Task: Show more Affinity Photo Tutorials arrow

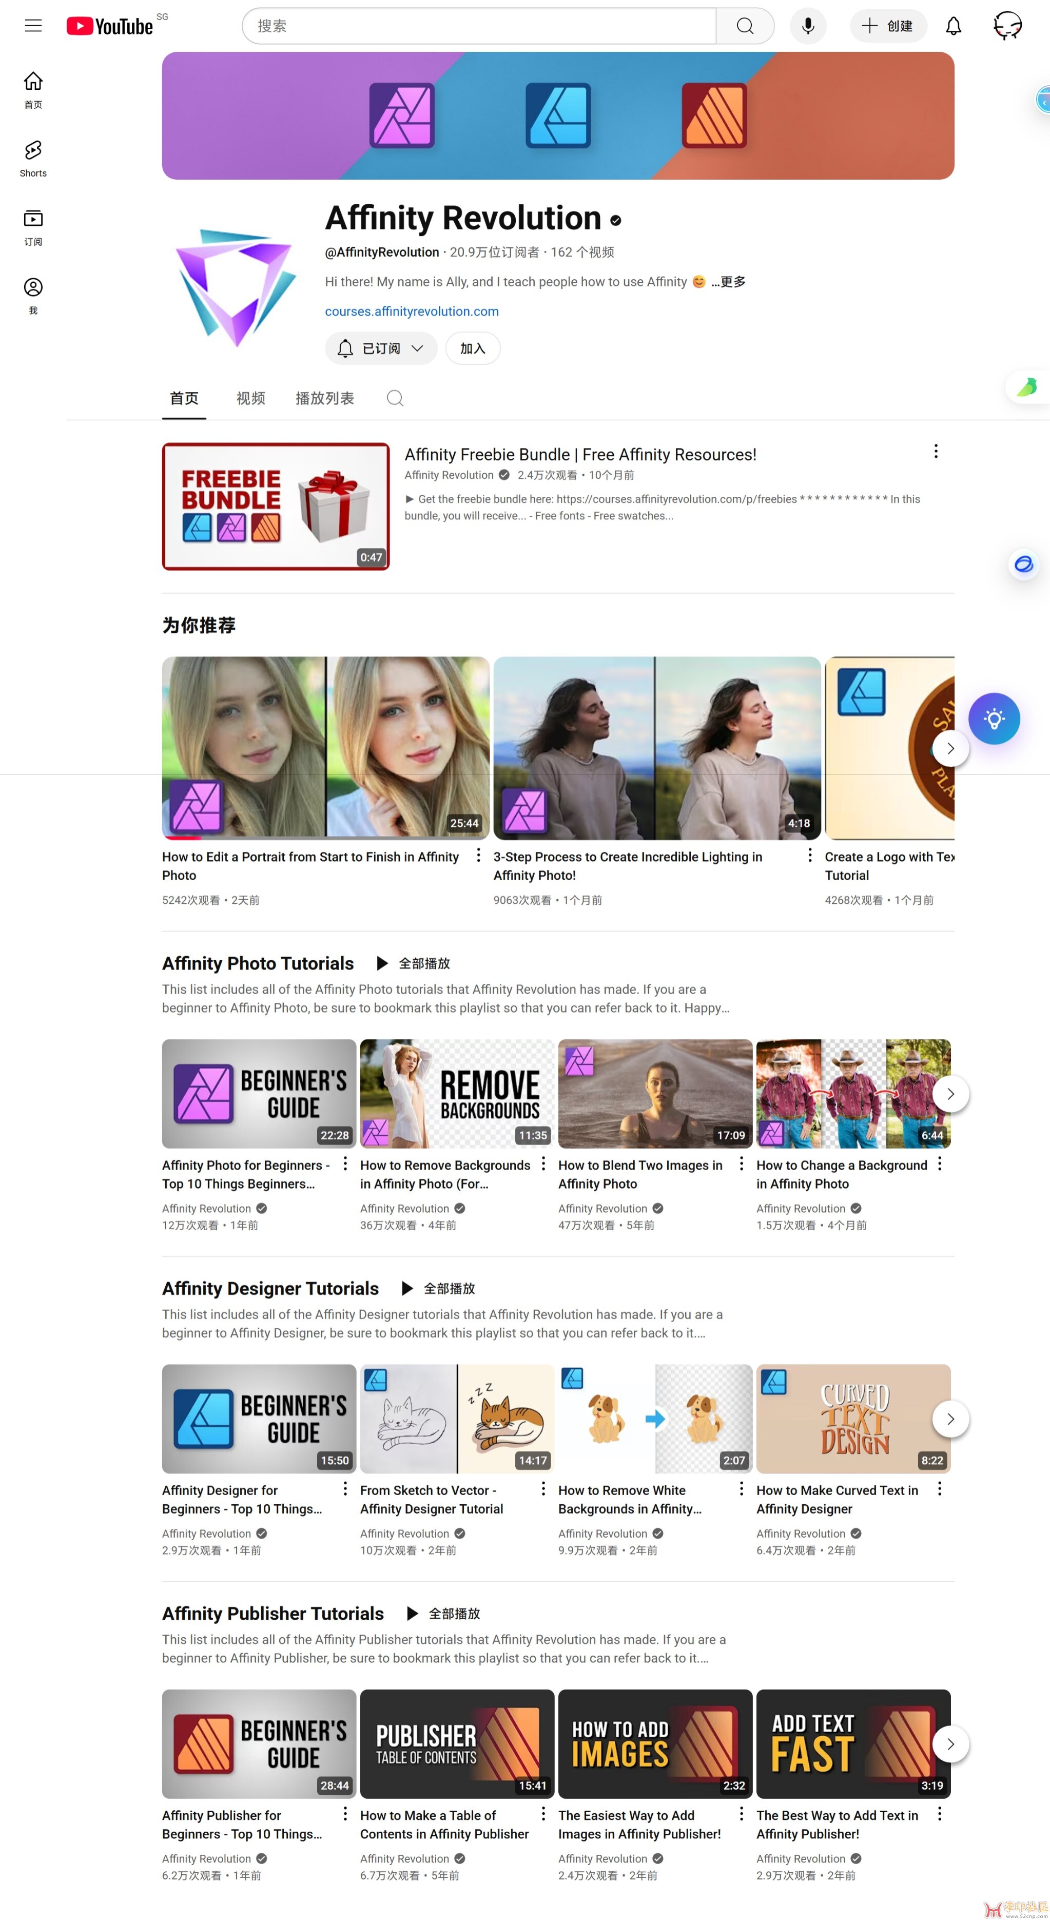Action: pyautogui.click(x=950, y=1094)
